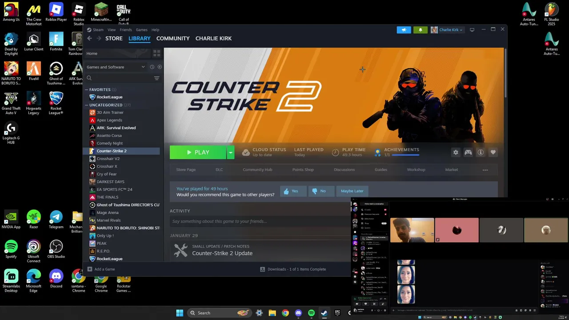The height and width of the screenshot is (320, 569).
Task: Open the Downloads status at Steam bottom
Action: [x=293, y=269]
